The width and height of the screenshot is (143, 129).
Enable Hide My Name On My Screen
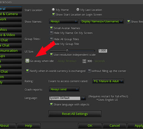tap(51, 33)
